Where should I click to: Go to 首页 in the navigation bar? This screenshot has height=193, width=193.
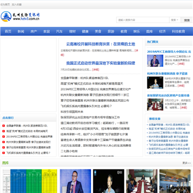click(x=8, y=32)
